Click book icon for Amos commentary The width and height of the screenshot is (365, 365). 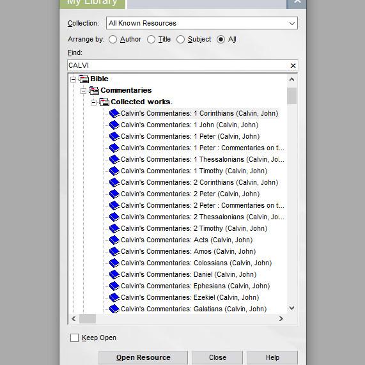click(x=114, y=251)
